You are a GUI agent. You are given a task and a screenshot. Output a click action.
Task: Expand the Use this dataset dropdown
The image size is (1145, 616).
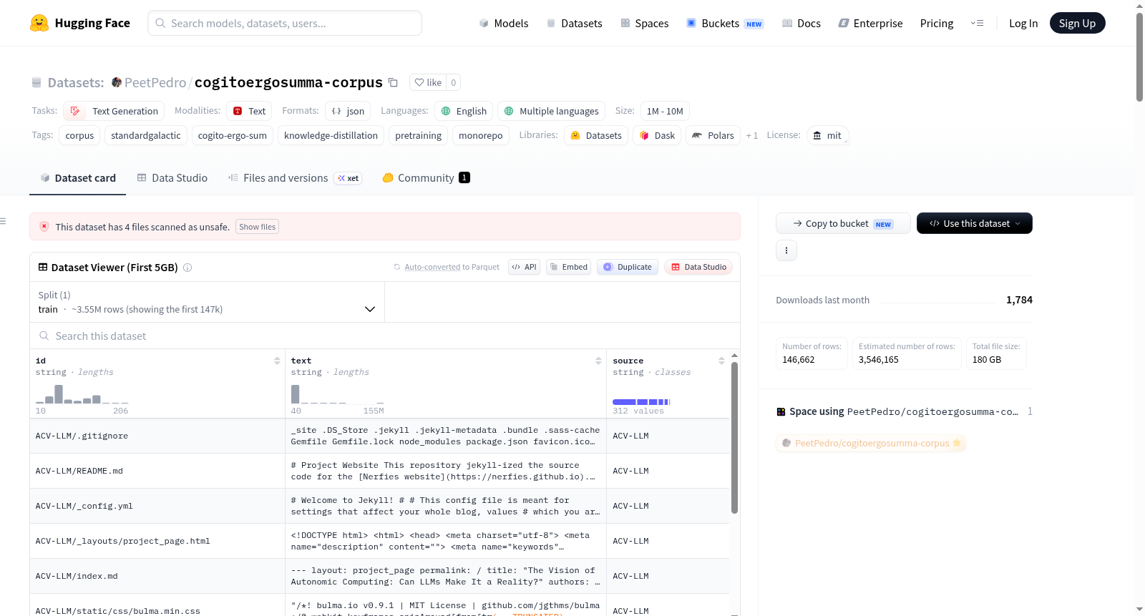(975, 223)
